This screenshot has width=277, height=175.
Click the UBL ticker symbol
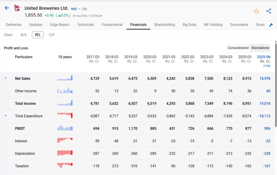[x=85, y=9]
